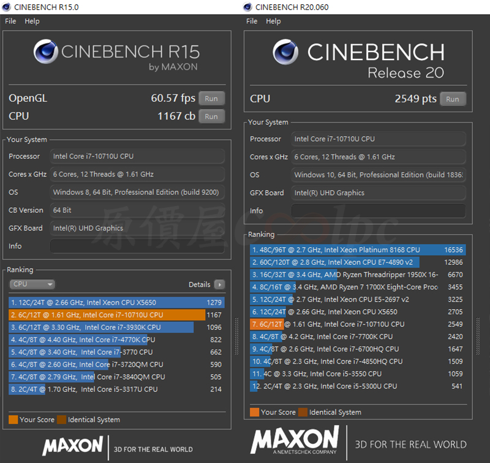Run the CPU test in Cinebench R20
Viewport: 490px width, 463px height.
[453, 99]
